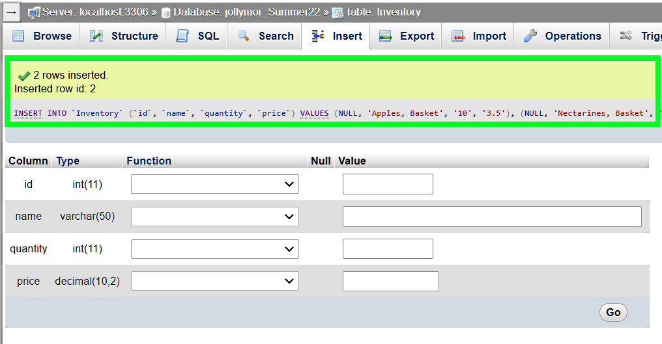Open the Triggers tab

(640, 36)
